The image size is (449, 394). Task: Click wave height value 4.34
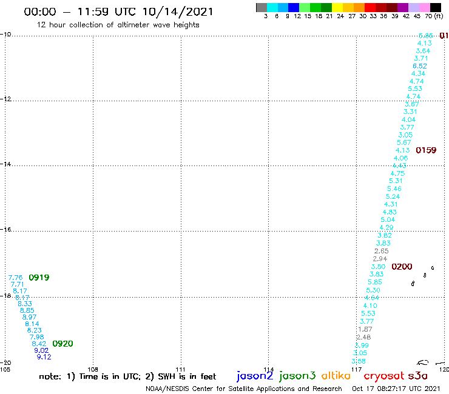[x=419, y=73]
